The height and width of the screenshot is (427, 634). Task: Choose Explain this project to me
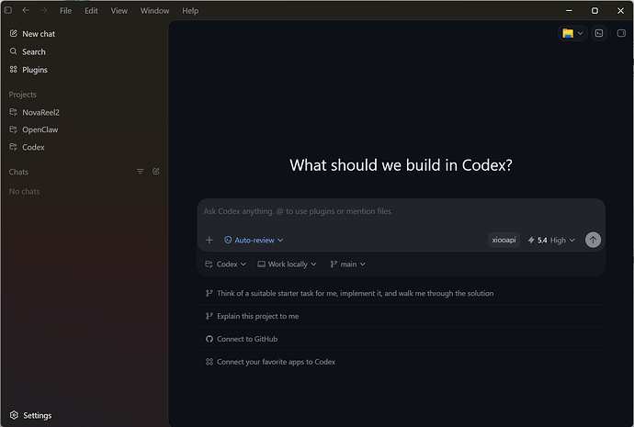tap(402, 316)
